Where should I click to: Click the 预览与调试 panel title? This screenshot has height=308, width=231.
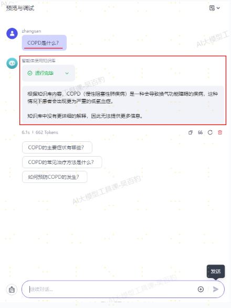[x=20, y=8]
